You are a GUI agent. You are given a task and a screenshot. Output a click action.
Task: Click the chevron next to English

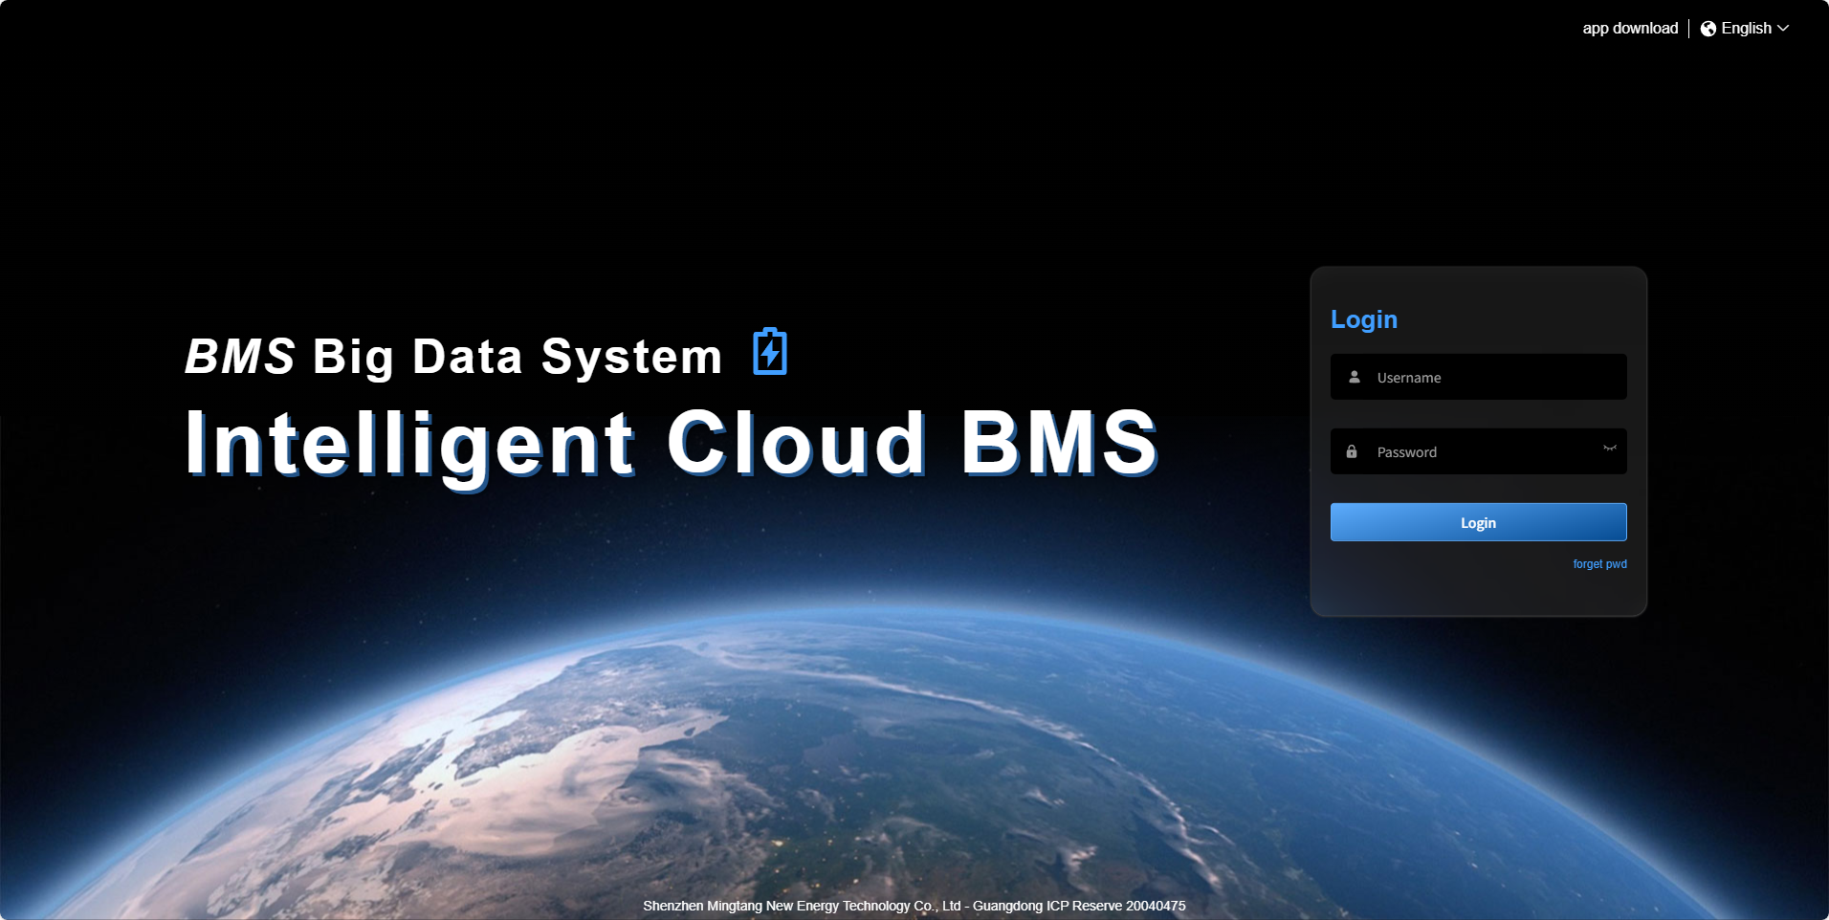[1785, 29]
